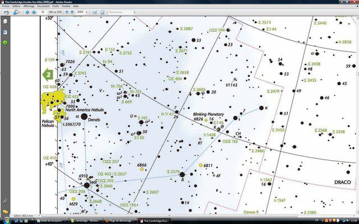Click the Σ 2573 double star label
The height and width of the screenshot is (224, 359).
264,22
